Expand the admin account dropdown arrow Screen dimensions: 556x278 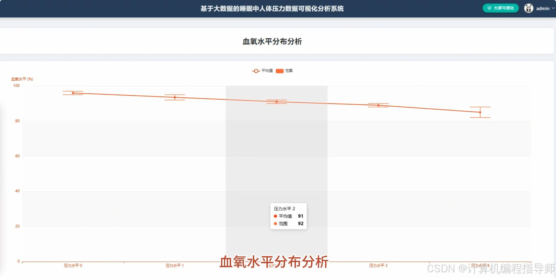coord(553,8)
